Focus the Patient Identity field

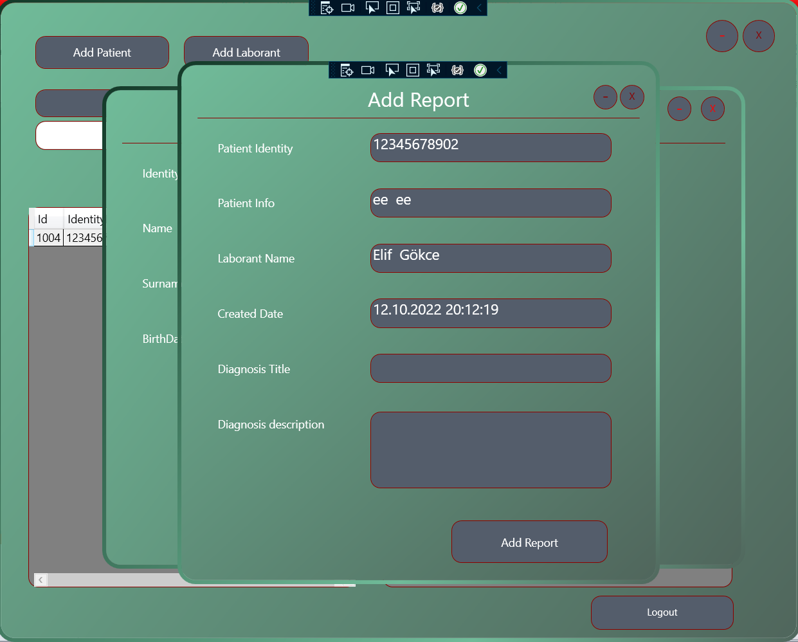[x=491, y=148]
